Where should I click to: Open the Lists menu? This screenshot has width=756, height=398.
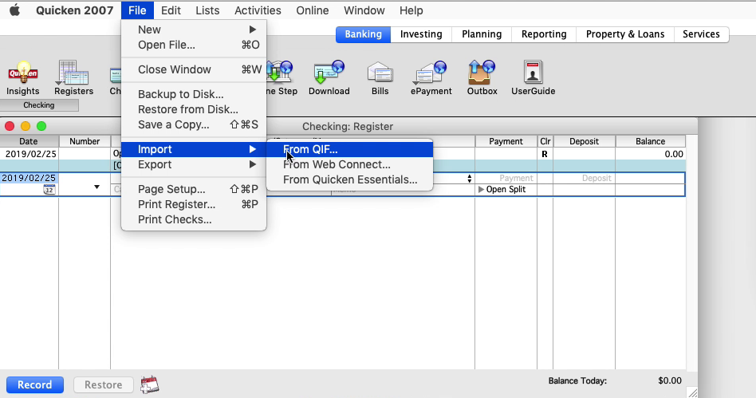click(207, 10)
